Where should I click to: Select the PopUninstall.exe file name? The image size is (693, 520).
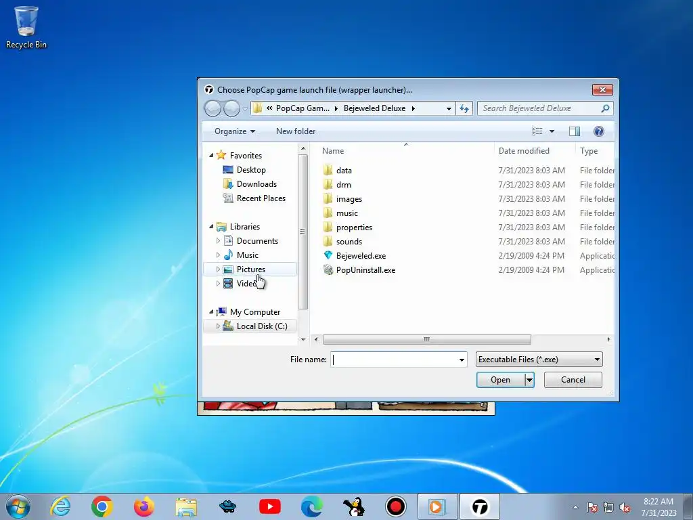coord(365,269)
